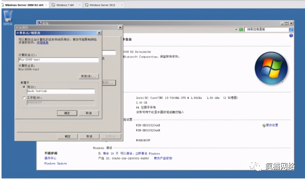Click 取消 at bottom of 系统属性 dialog

point(90,136)
